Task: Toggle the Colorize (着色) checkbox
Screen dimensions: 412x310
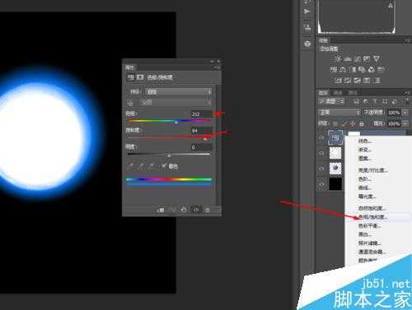Action: tap(164, 166)
